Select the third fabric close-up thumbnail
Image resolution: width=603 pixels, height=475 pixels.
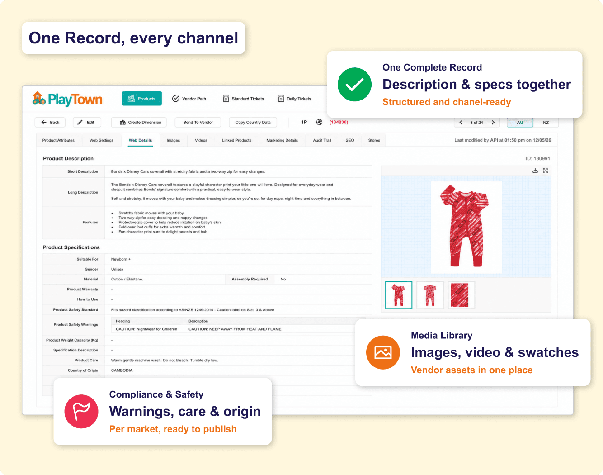tap(462, 295)
